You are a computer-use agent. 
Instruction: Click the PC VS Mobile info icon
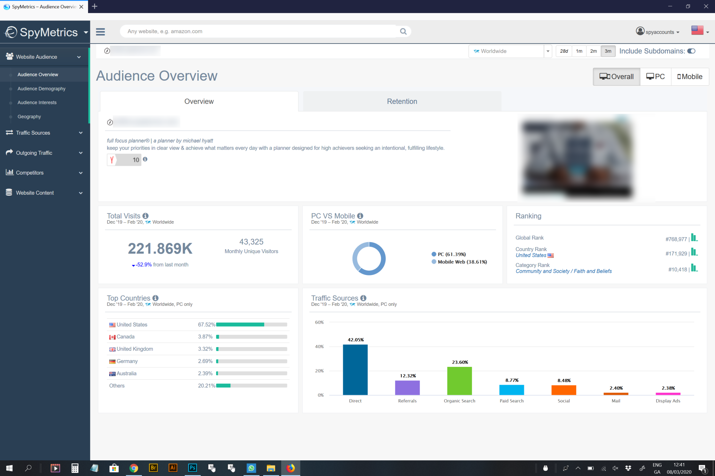[x=360, y=216]
